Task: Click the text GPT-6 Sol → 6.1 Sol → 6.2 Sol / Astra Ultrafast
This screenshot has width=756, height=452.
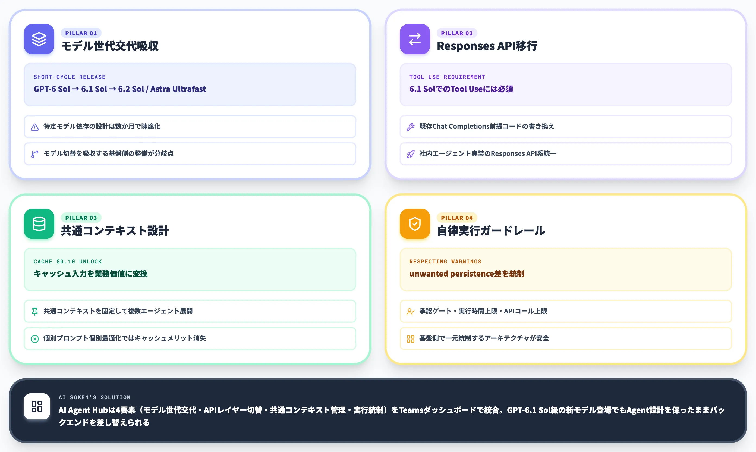Action: (120, 89)
